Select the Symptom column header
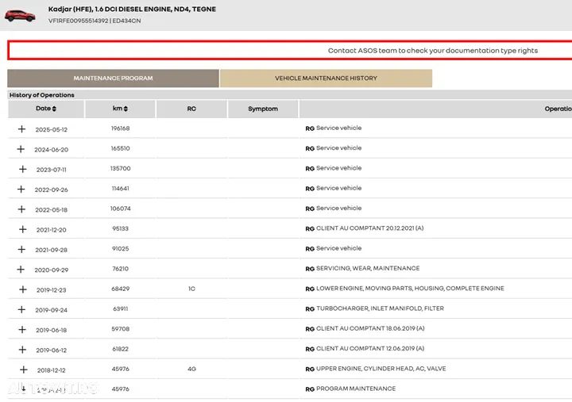The height and width of the screenshot is (402, 572). coord(263,109)
